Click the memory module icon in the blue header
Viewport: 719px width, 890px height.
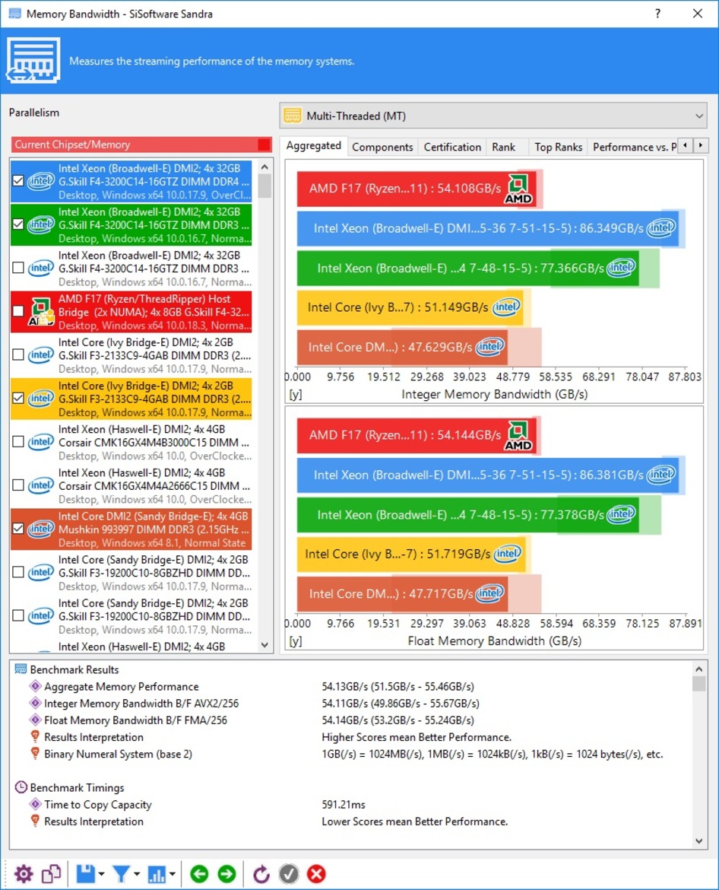pos(33,60)
